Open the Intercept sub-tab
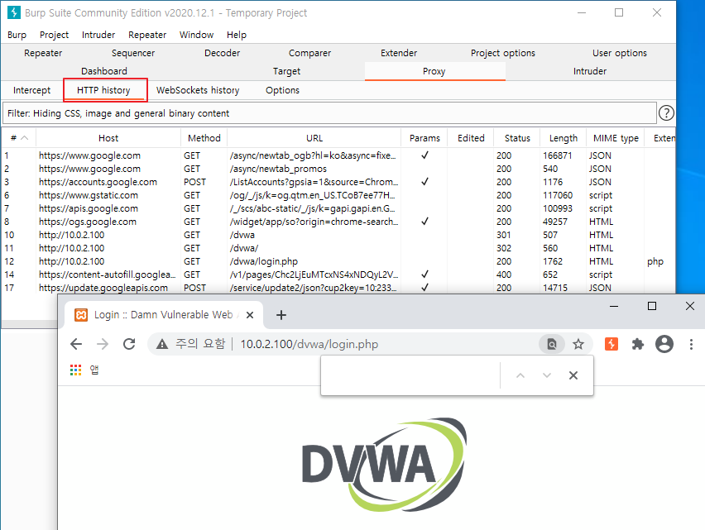Screen dimensions: 705x530 coord(32,90)
